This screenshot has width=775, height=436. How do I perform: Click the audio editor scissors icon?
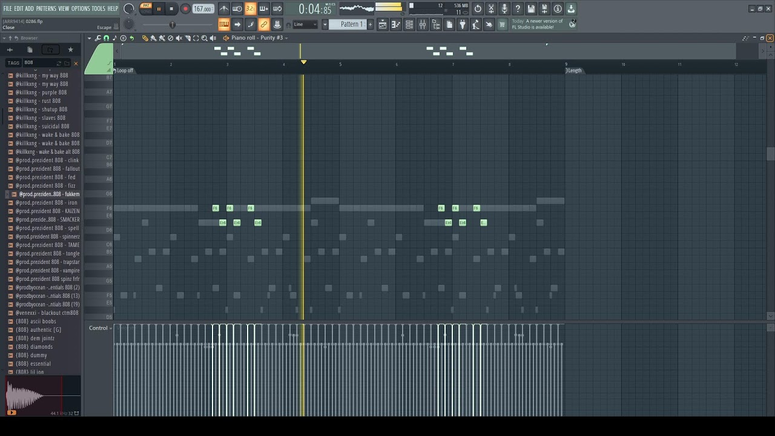coord(491,8)
